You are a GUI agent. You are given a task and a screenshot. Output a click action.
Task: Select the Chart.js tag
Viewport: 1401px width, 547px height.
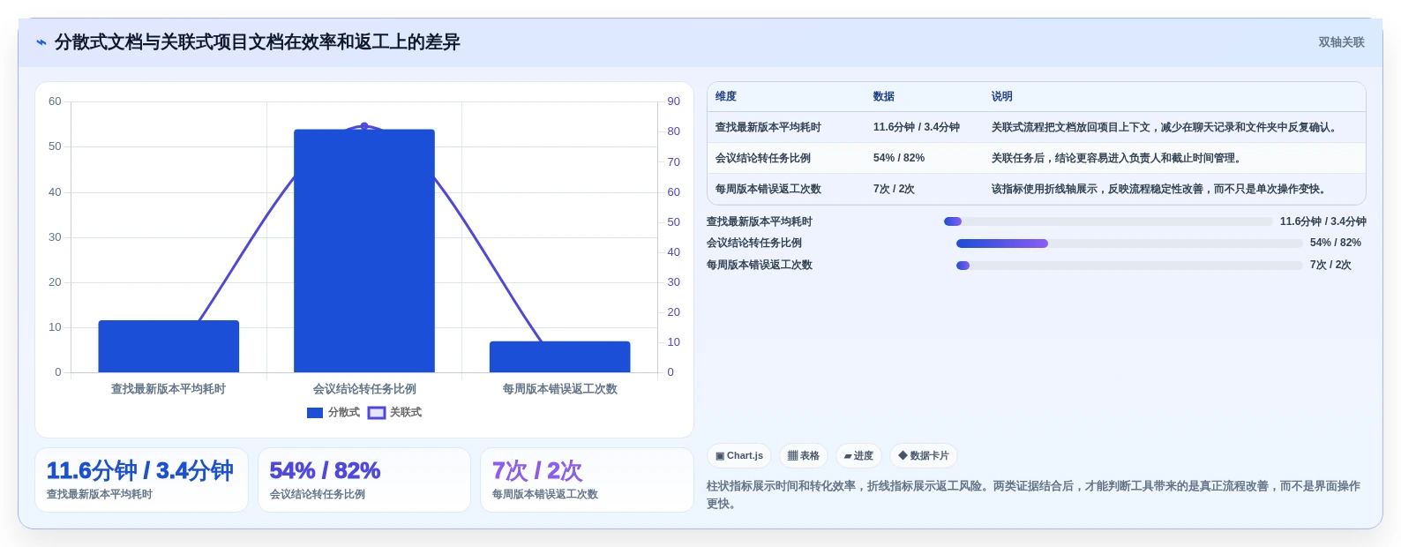point(739,455)
